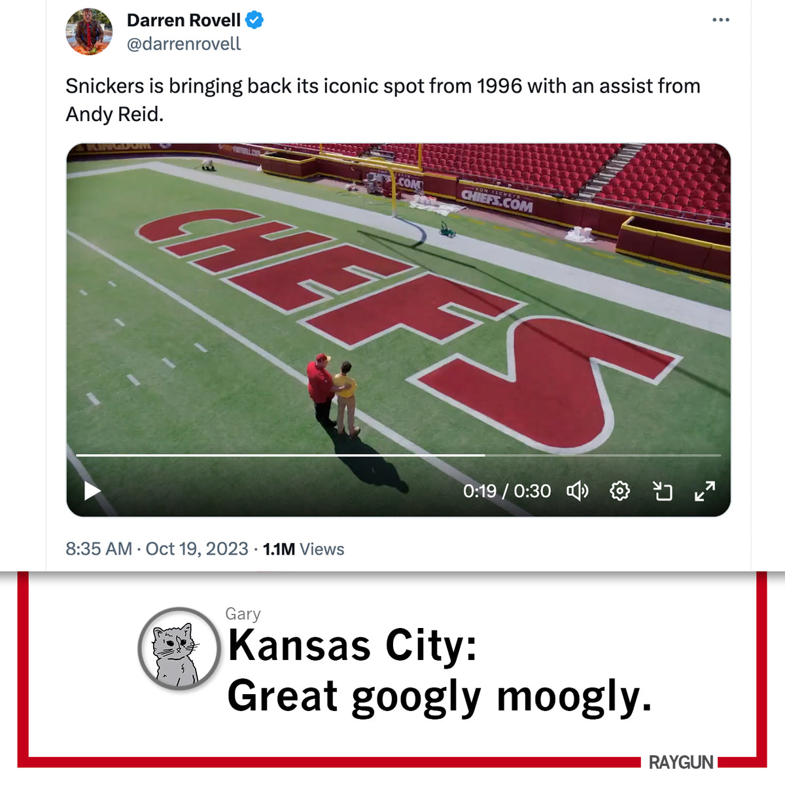Image resolution: width=785 pixels, height=785 pixels.
Task: Open video settings gear
Action: click(619, 491)
